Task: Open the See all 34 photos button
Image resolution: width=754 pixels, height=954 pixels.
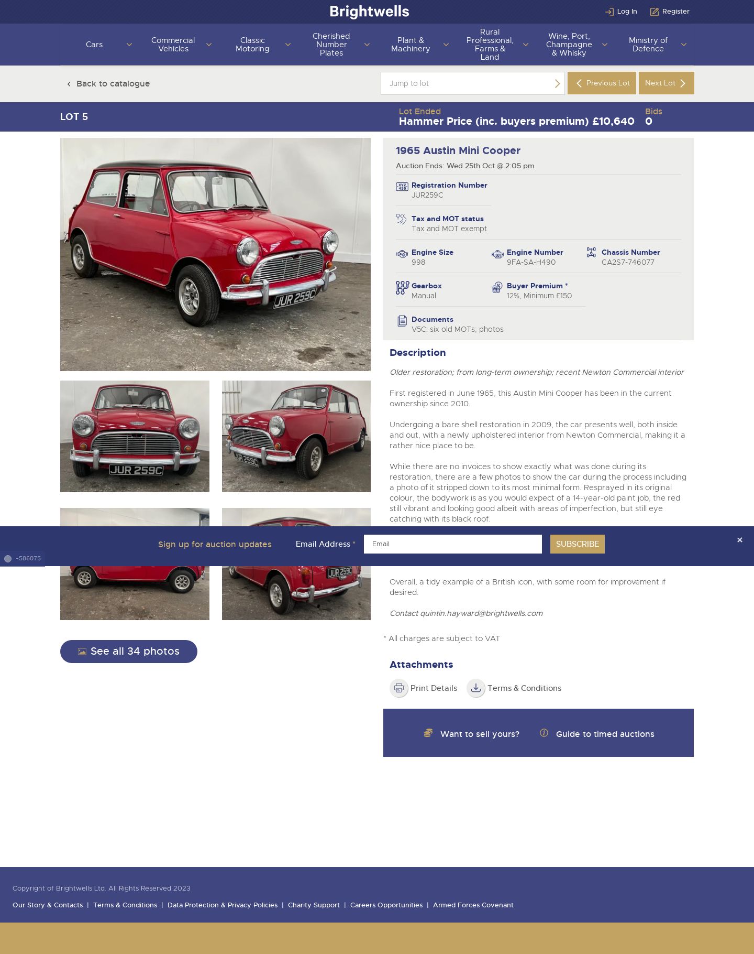Action: click(x=129, y=651)
